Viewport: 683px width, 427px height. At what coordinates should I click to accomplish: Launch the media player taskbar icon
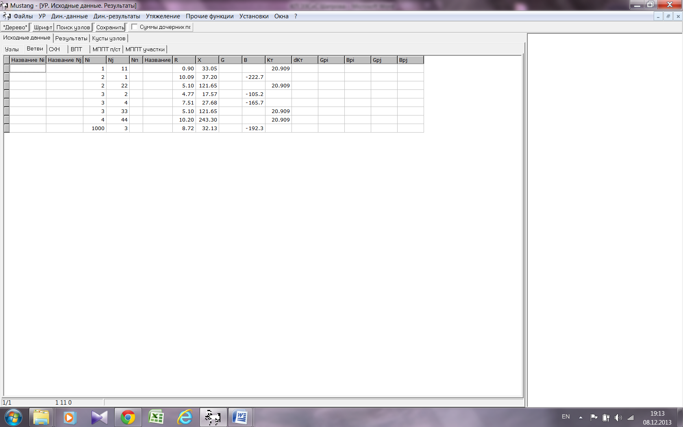70,417
